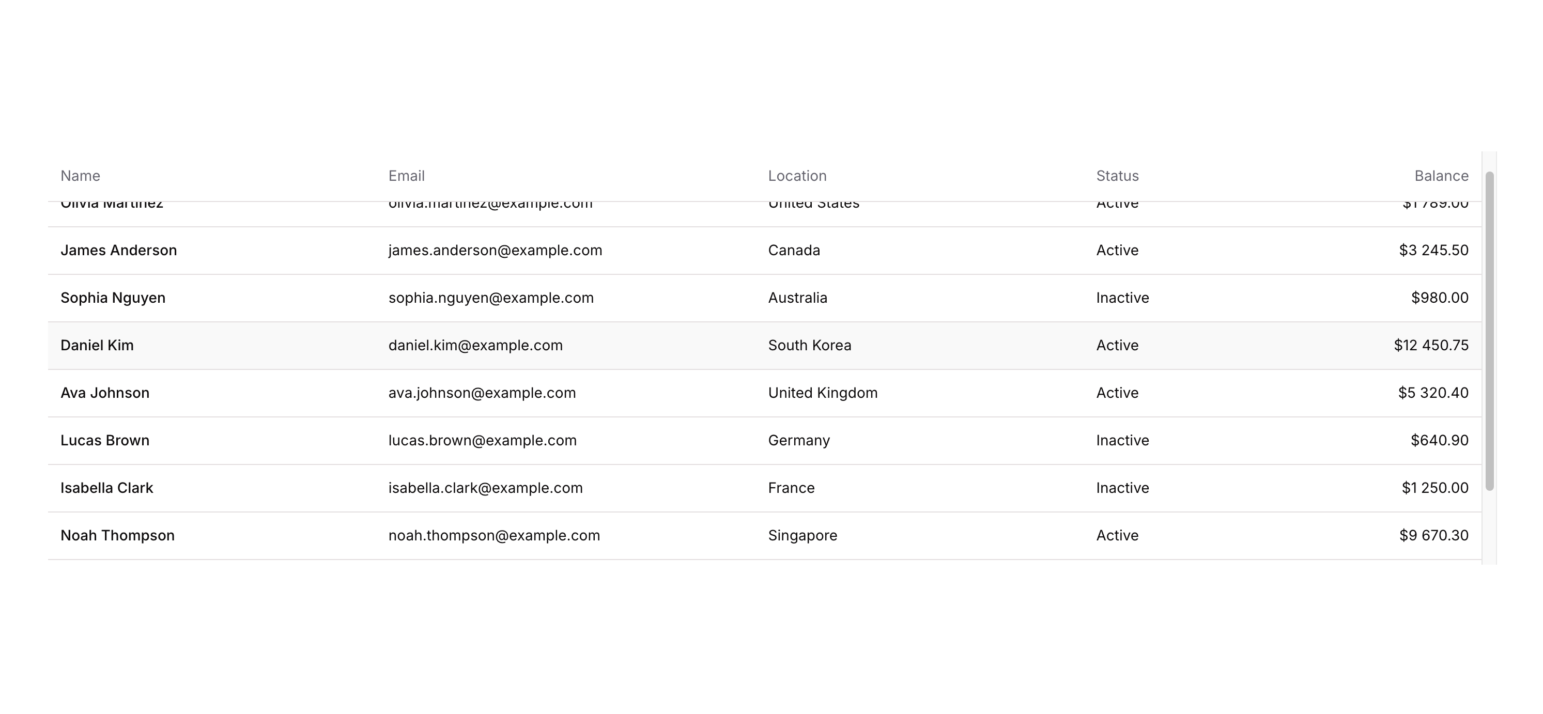Click the Status column header
Screen dimensions: 1543x714
pyautogui.click(x=1117, y=176)
